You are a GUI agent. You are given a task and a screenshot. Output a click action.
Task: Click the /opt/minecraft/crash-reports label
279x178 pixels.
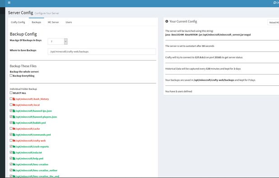tap(32, 147)
